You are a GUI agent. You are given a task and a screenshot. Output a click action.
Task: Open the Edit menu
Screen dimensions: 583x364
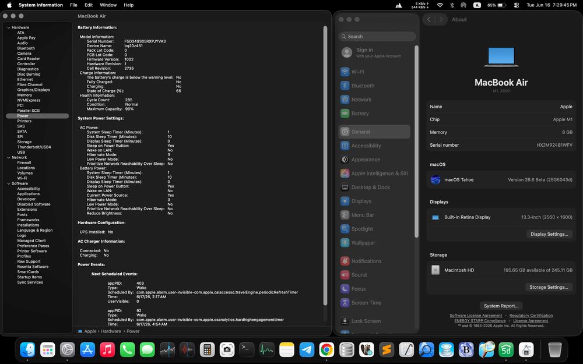[89, 5]
